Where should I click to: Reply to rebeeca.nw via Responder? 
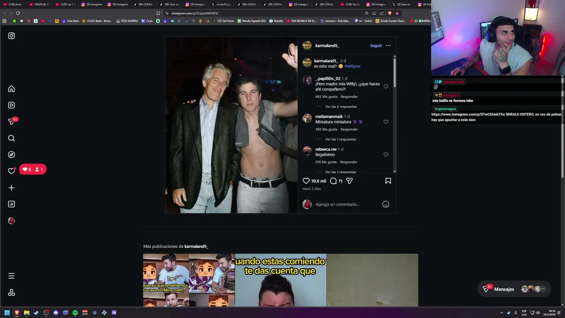click(349, 162)
